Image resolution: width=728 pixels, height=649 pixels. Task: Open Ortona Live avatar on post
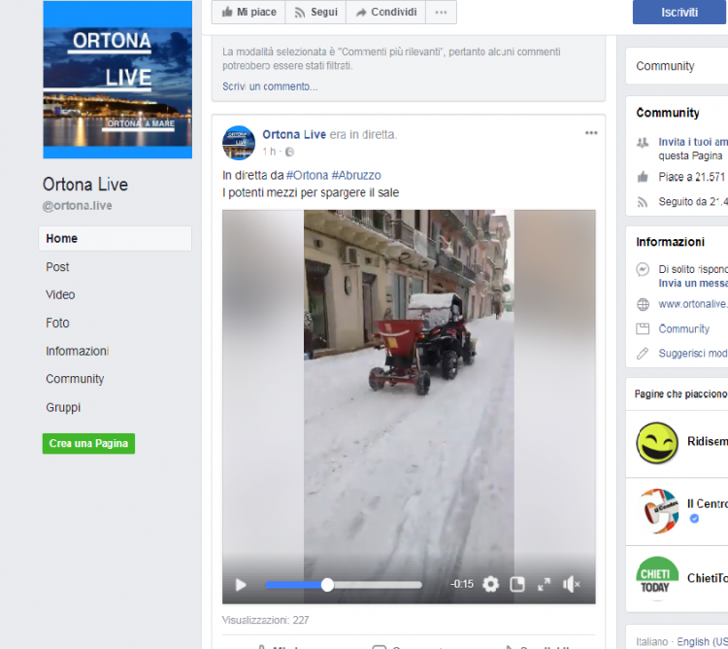(239, 142)
